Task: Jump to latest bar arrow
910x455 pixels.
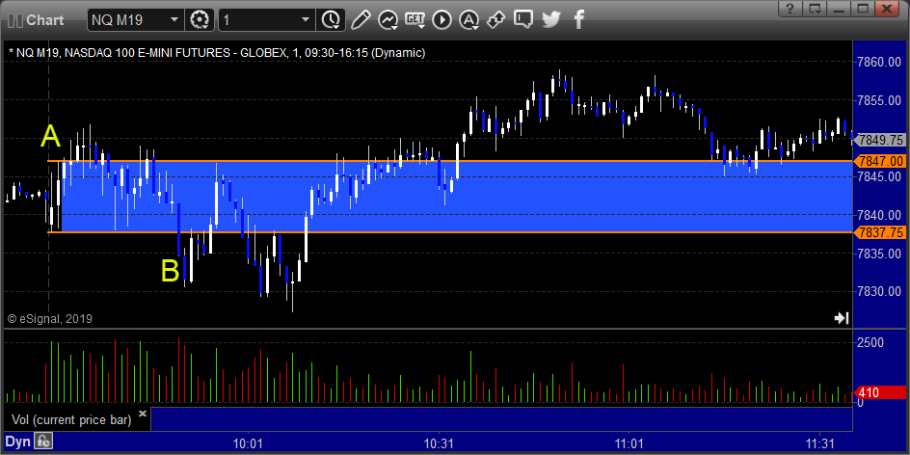Action: pyautogui.click(x=842, y=318)
